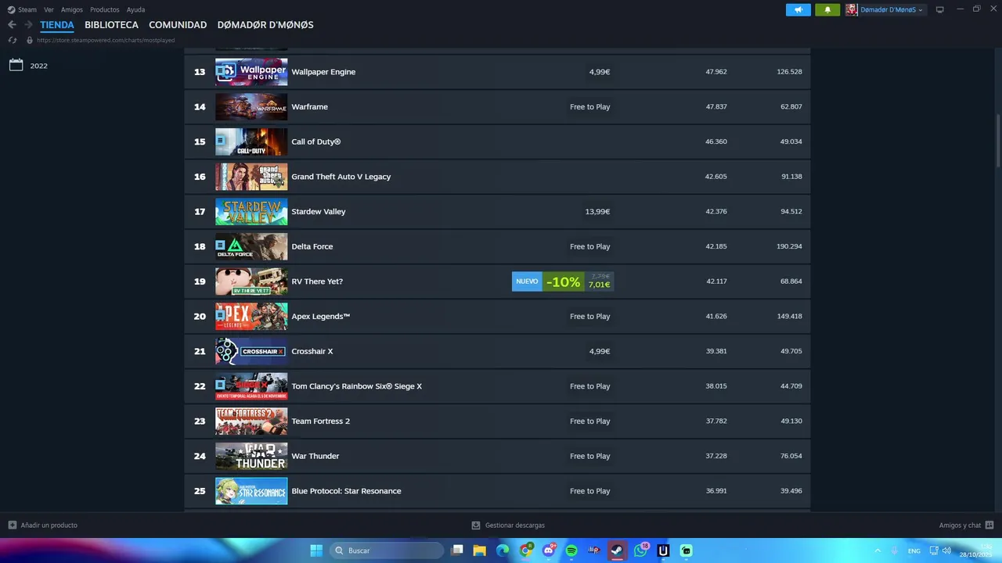Viewport: 1002px width, 563px height.
Task: Open Crosshair X title
Action: (312, 351)
